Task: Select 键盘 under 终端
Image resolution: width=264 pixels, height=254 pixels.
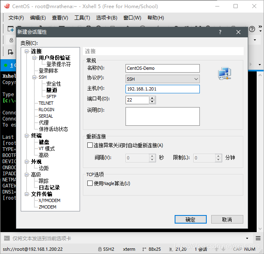Action: [44, 142]
